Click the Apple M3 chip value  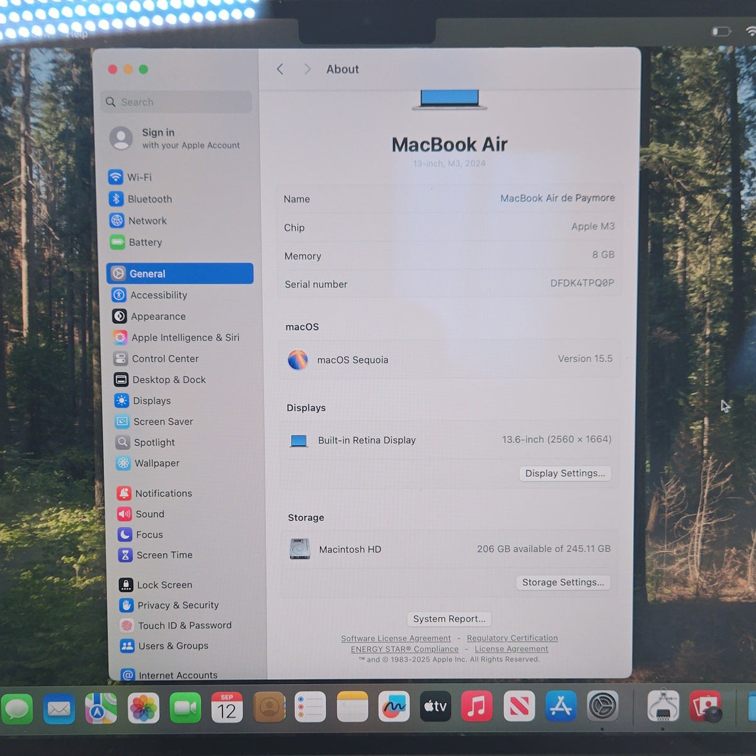pyautogui.click(x=593, y=226)
